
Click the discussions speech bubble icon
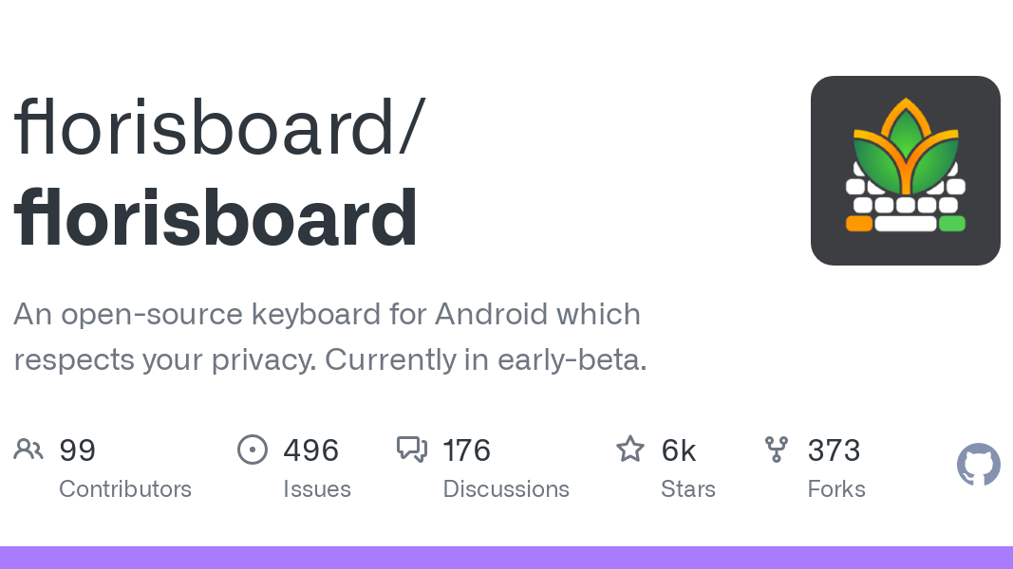click(x=411, y=450)
